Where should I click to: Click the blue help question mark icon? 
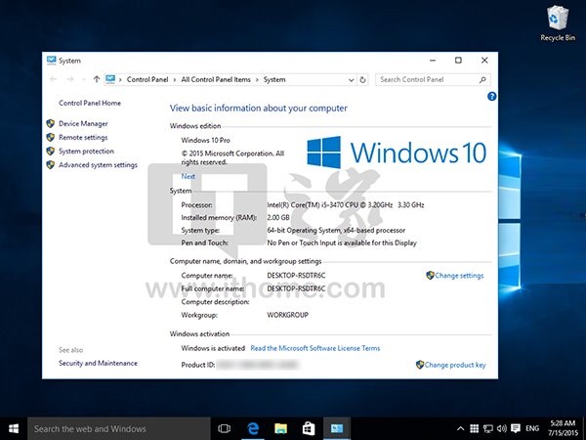[492, 96]
